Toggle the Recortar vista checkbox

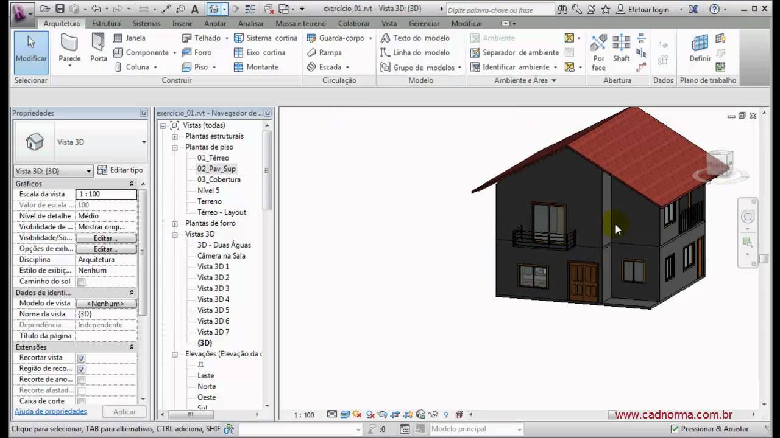click(x=82, y=358)
